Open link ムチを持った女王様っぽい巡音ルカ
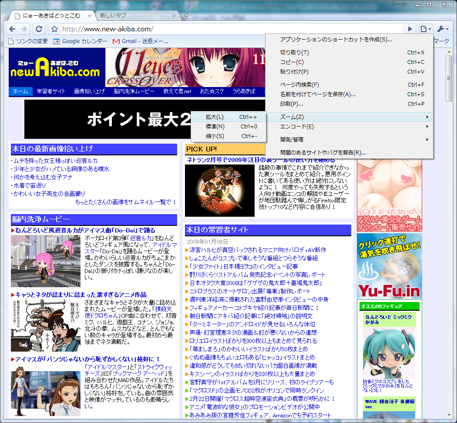The width and height of the screenshot is (457, 423). click(56, 161)
